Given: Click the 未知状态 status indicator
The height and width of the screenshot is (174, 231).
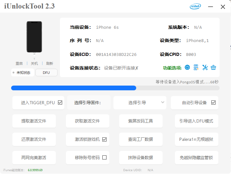Looking at the screenshot, I should (x=22, y=73).
